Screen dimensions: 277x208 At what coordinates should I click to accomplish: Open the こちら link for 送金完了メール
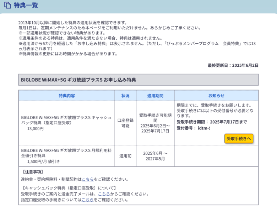tap(104, 194)
